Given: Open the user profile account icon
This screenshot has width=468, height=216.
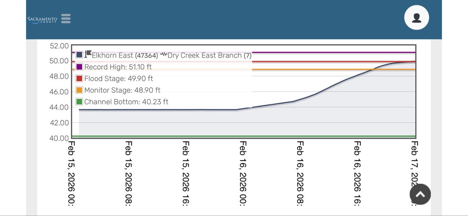Looking at the screenshot, I should point(417,18).
